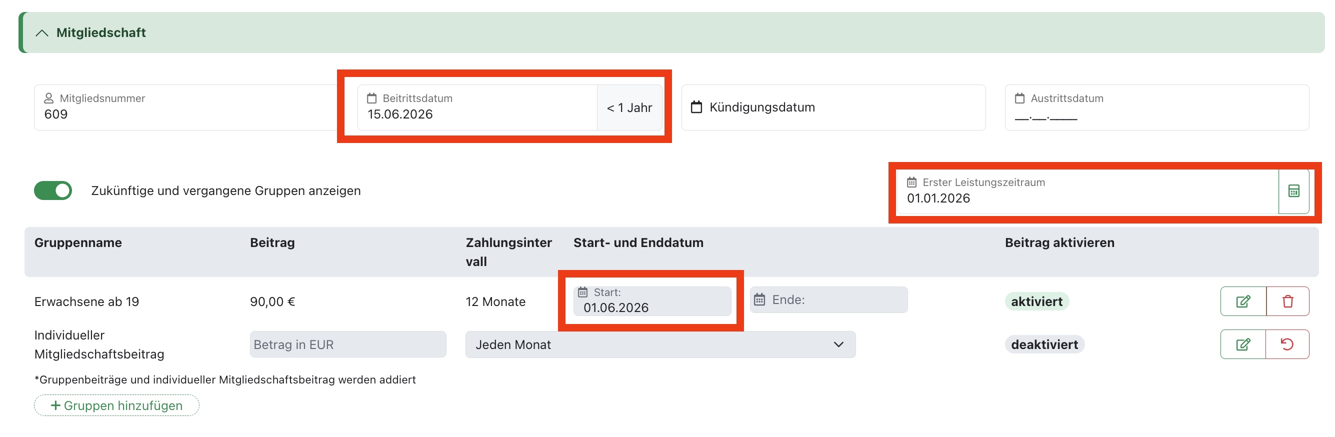Click the Mitgliedsnummer field showing 609

(x=185, y=107)
